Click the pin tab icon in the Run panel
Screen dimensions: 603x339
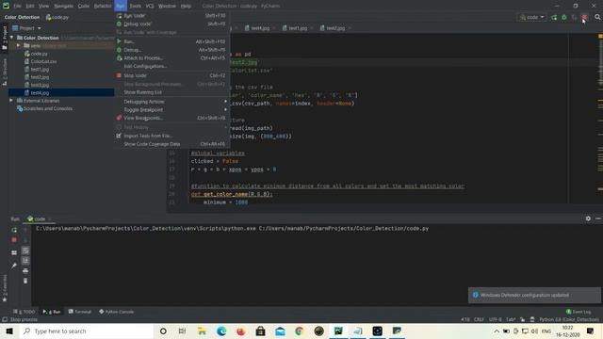[x=14, y=266]
